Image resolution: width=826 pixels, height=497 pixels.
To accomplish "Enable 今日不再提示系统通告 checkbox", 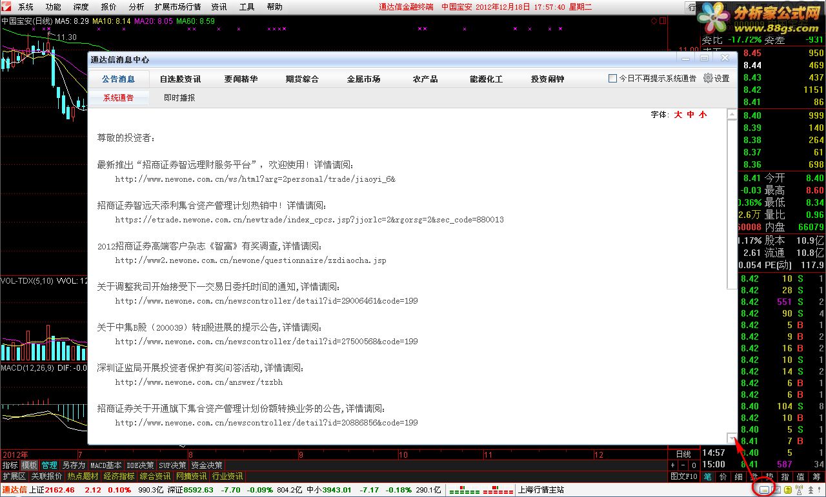I will [612, 78].
